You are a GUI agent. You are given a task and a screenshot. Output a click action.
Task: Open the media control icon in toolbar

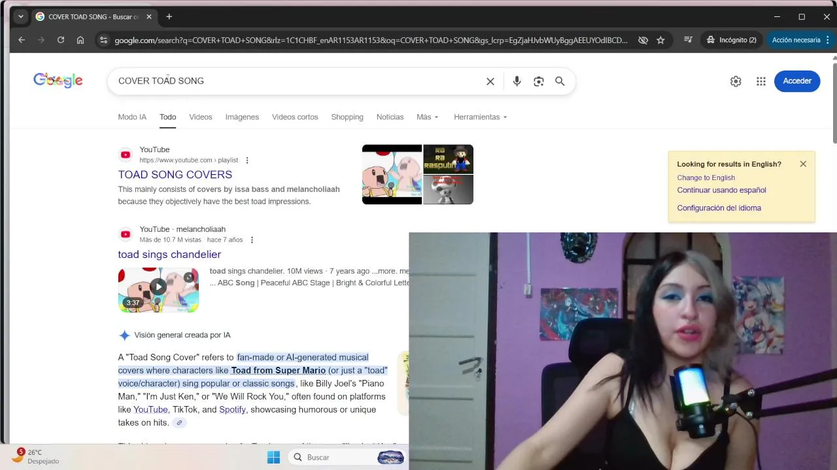[x=688, y=40]
